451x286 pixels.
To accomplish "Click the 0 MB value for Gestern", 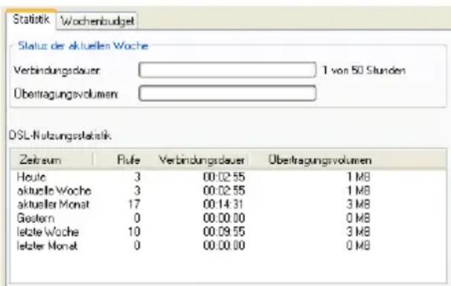I will [358, 218].
